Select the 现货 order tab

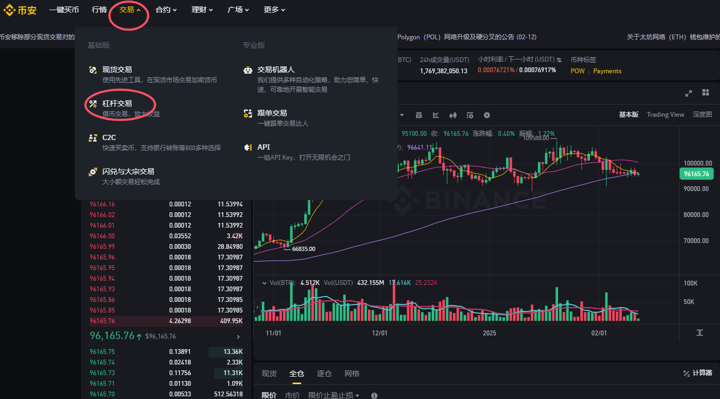point(269,374)
